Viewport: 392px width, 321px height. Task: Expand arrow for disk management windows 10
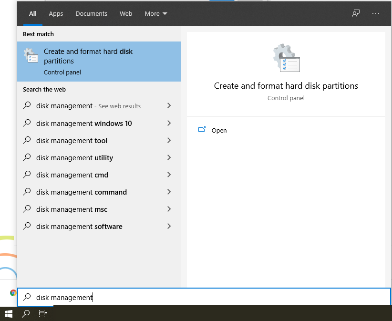pyautogui.click(x=169, y=123)
